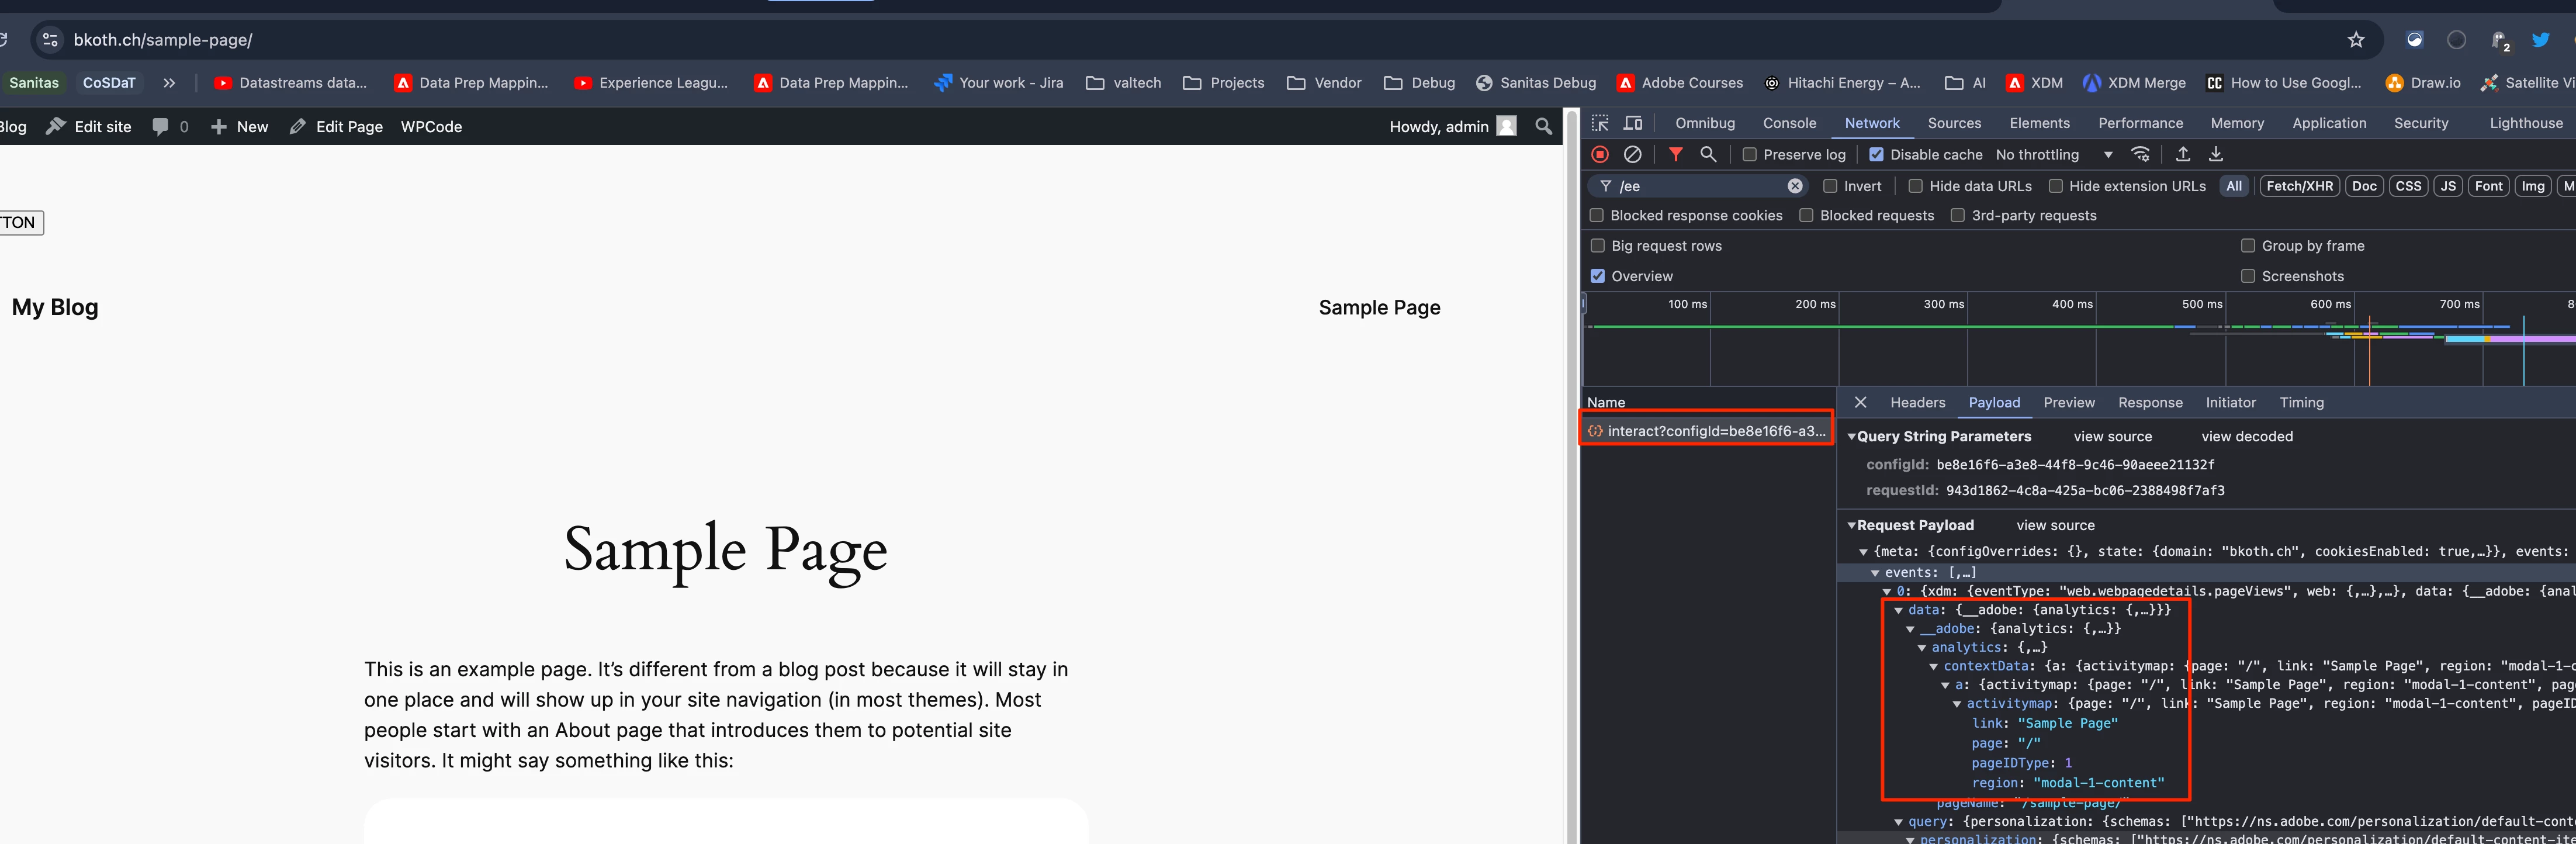Check Hide data URLs option
The image size is (2576, 844).
click(1915, 186)
